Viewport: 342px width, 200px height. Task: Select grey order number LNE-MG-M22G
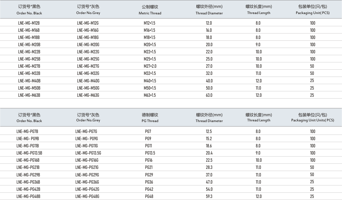[88, 52]
